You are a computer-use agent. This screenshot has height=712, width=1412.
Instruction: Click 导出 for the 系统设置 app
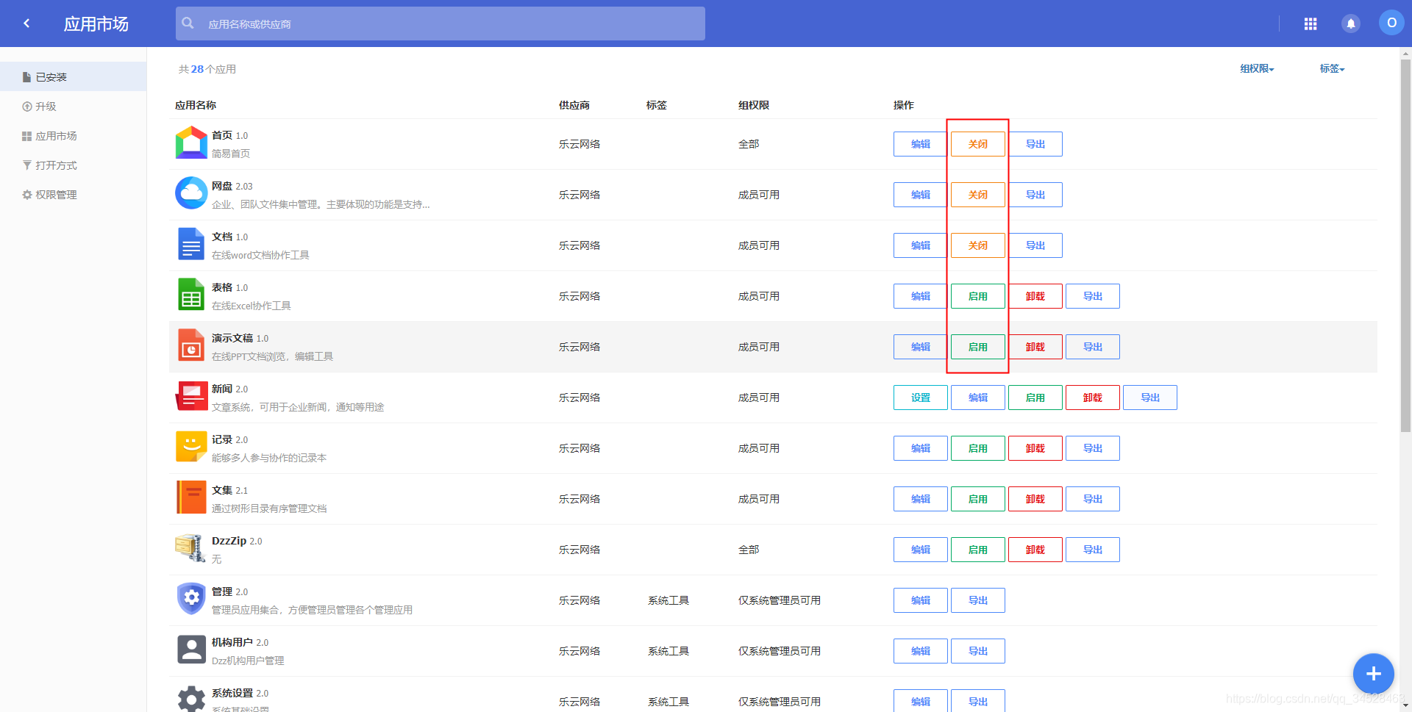977,701
